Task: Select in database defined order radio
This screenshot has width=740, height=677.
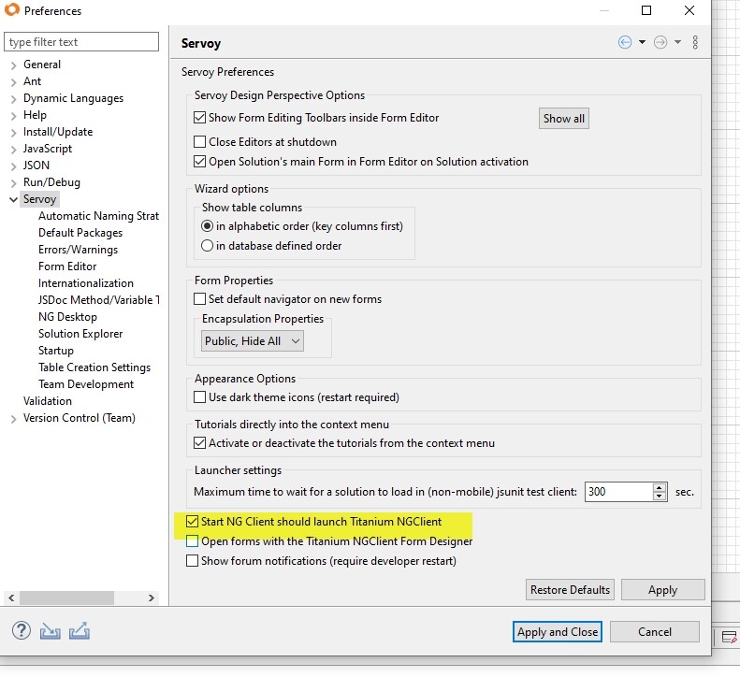Action: (x=207, y=246)
